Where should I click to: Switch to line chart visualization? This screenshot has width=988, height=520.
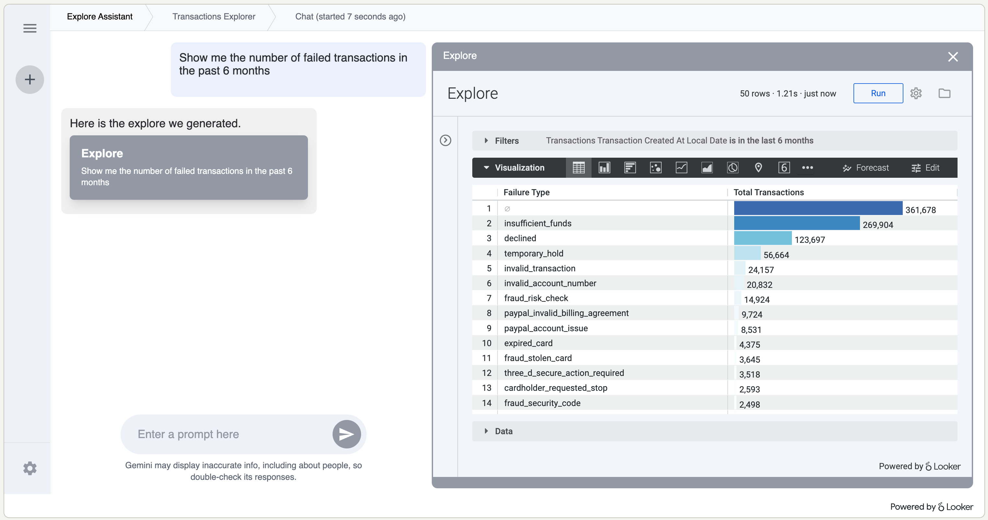[x=681, y=167]
